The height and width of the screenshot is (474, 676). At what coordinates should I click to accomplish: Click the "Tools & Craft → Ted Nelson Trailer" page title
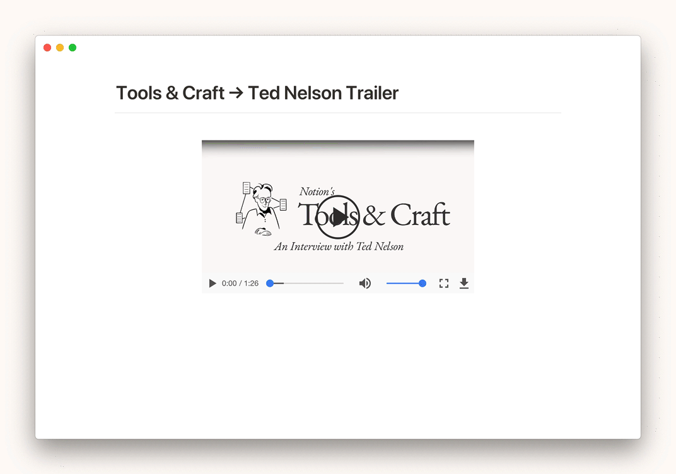coord(257,93)
